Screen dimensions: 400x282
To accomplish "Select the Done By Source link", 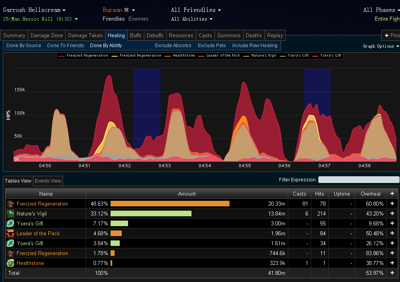I will coord(24,46).
